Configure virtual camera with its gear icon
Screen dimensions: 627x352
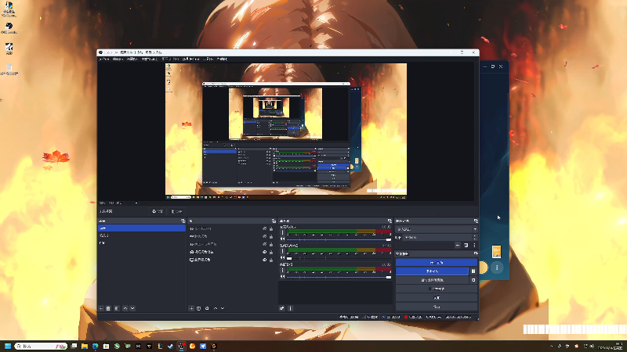pos(473,280)
